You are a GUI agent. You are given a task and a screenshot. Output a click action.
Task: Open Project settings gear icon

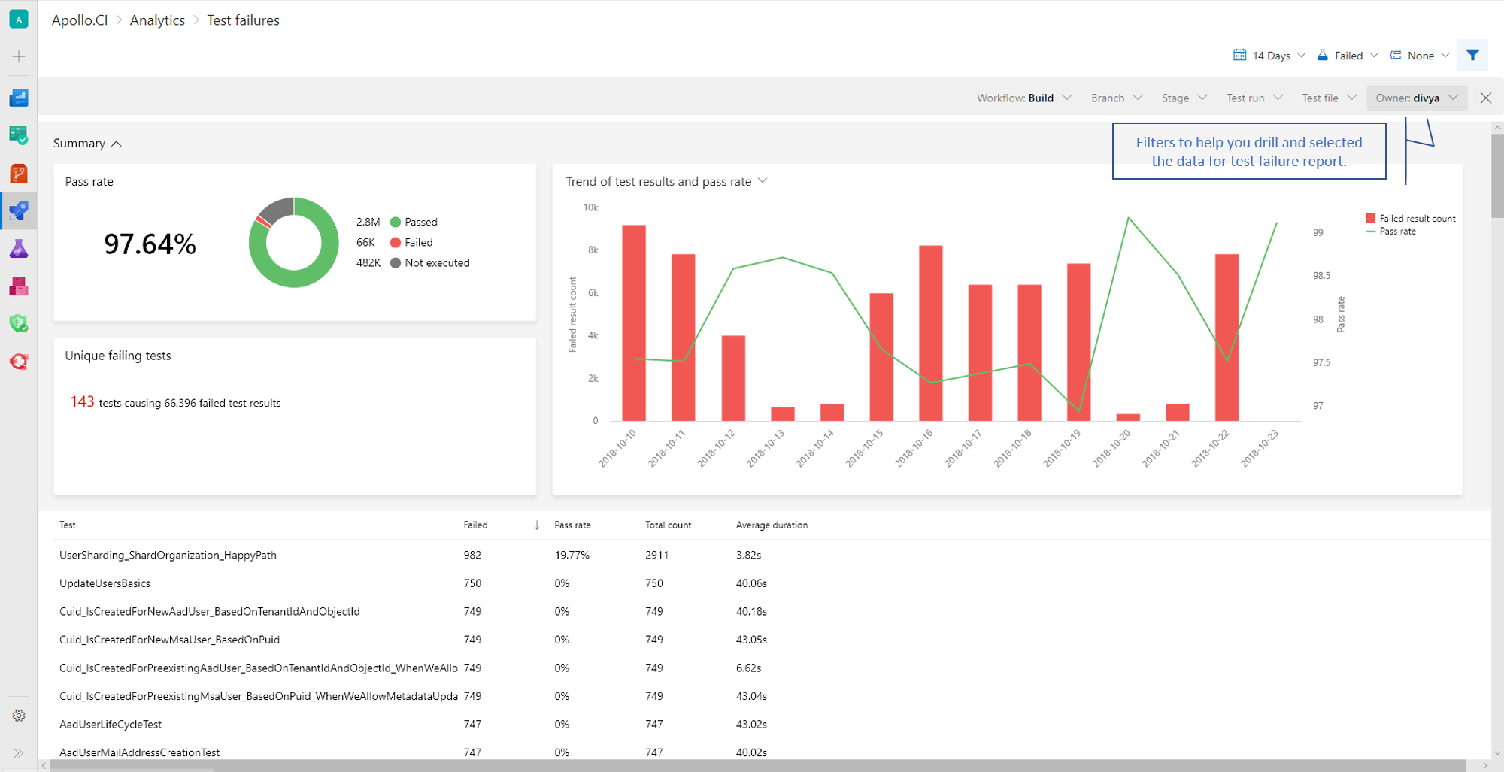(19, 716)
